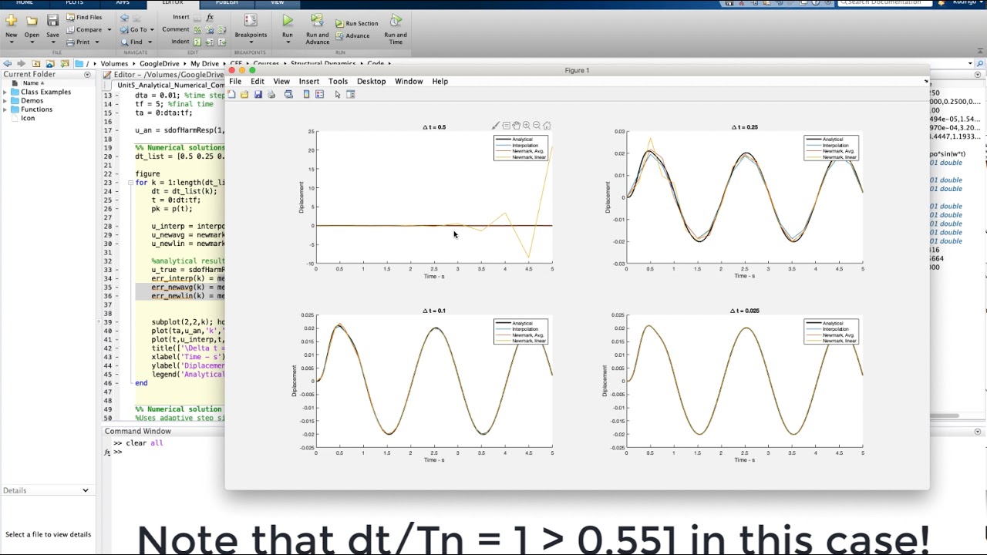Click the up one folder icon in address bar
987x555 pixels.
point(36,64)
